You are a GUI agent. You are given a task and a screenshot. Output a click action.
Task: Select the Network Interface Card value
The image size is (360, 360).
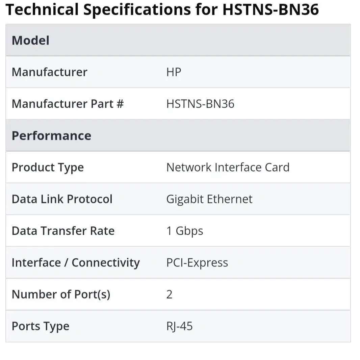228,168
